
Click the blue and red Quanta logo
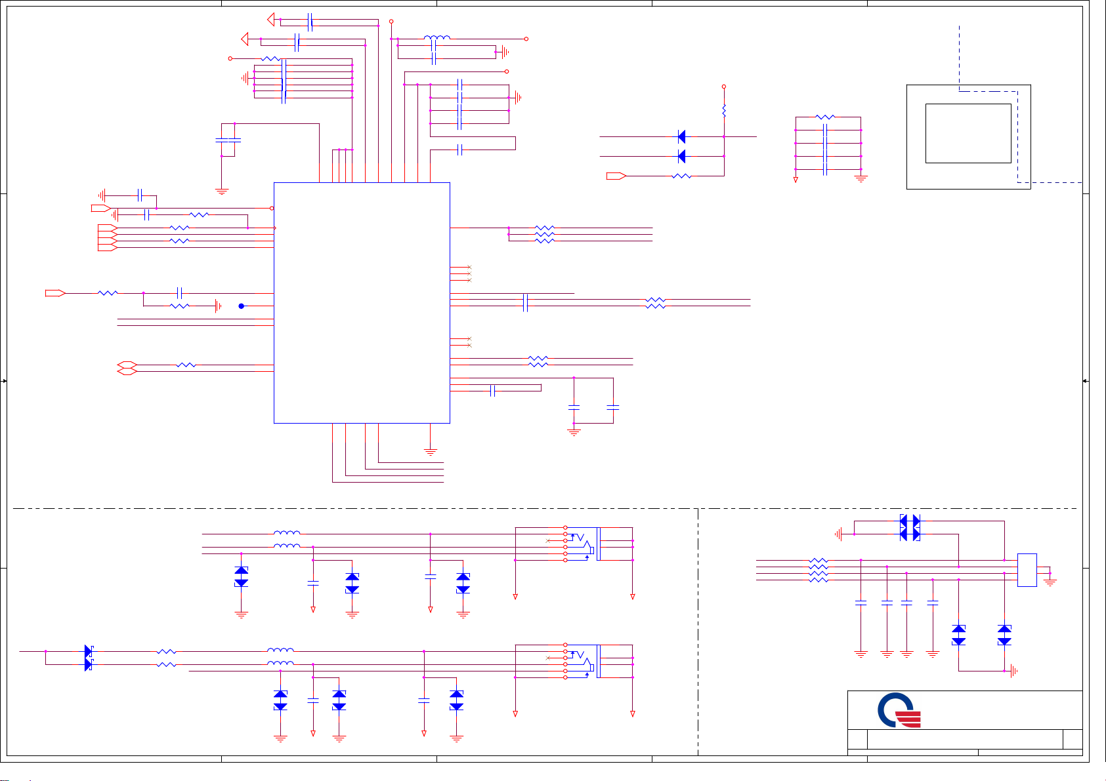click(x=899, y=712)
